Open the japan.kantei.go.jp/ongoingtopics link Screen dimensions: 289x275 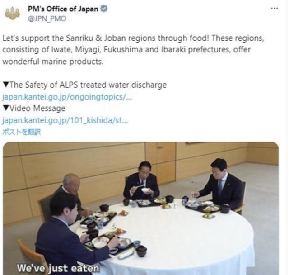click(67, 97)
